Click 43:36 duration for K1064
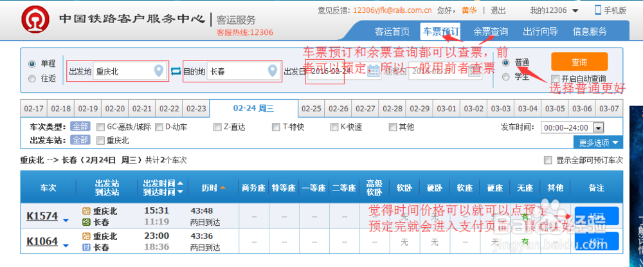 [202, 236]
